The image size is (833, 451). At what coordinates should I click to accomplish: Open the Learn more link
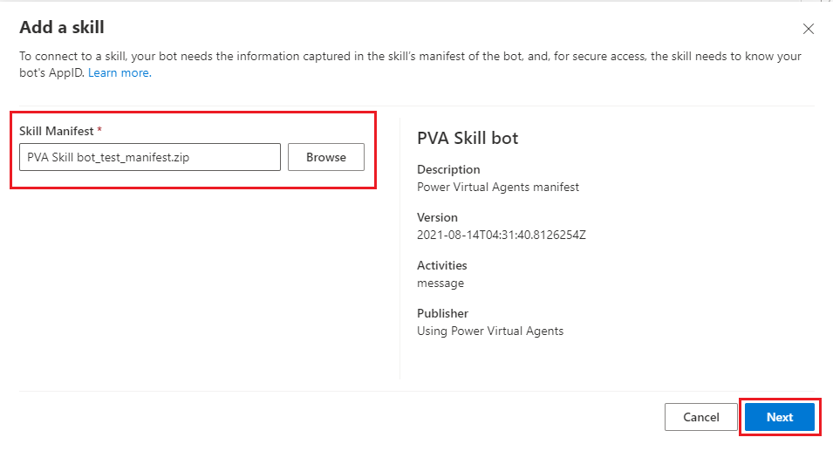point(119,73)
